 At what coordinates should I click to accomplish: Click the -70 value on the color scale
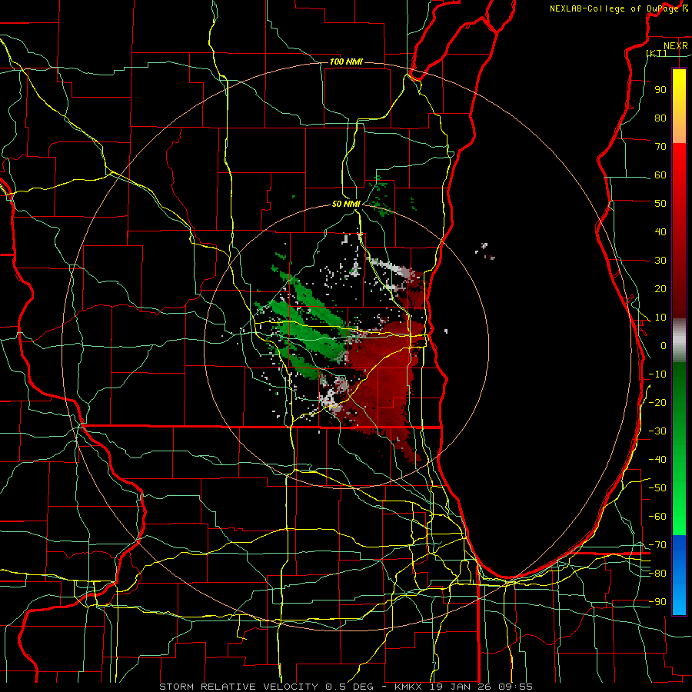tap(657, 545)
